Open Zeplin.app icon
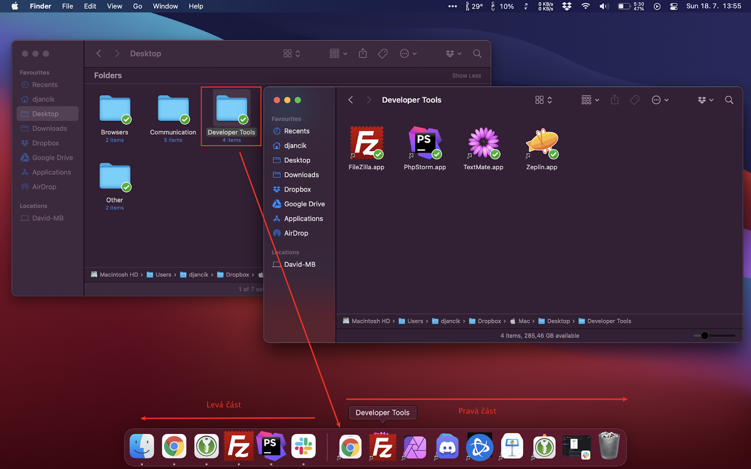751x469 pixels. [542, 143]
